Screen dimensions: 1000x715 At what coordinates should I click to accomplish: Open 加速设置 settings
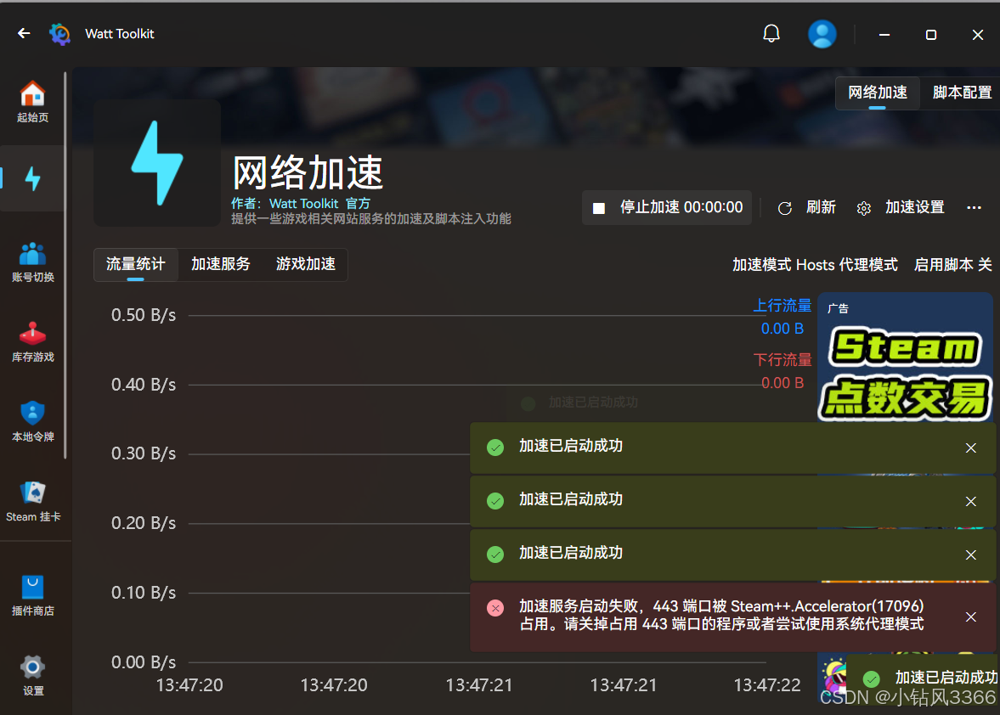point(914,208)
